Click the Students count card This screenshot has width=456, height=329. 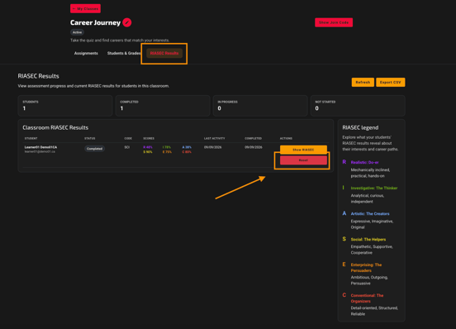click(65, 106)
